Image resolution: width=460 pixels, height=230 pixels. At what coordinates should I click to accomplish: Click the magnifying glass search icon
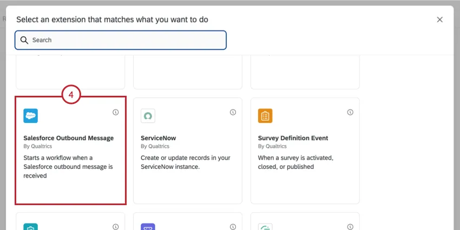pos(24,40)
